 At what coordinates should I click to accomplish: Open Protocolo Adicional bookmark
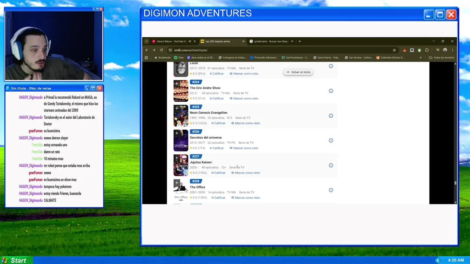point(264,58)
